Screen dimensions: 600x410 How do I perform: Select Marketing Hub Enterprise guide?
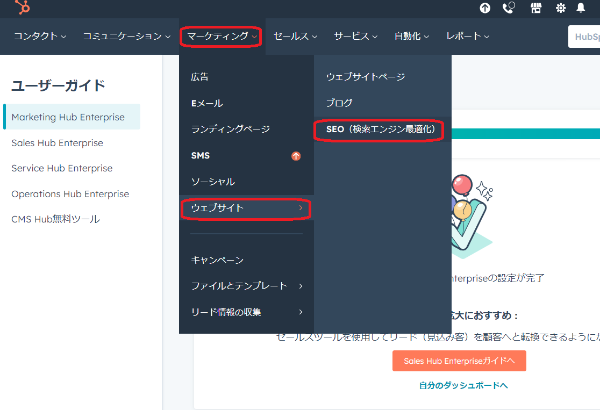click(72, 117)
